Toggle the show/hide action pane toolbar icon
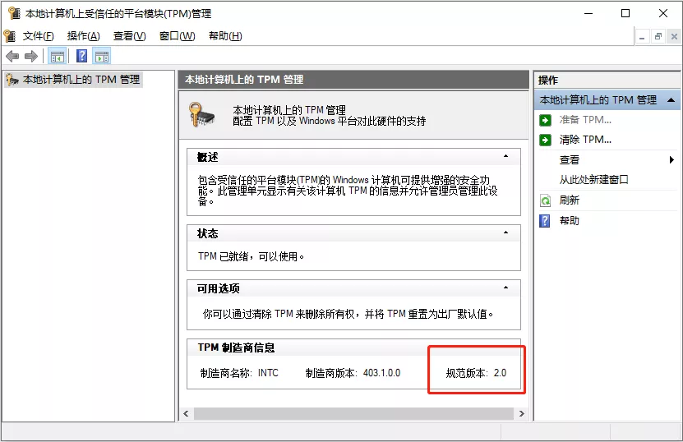Image resolution: width=683 pixels, height=442 pixels. point(101,56)
